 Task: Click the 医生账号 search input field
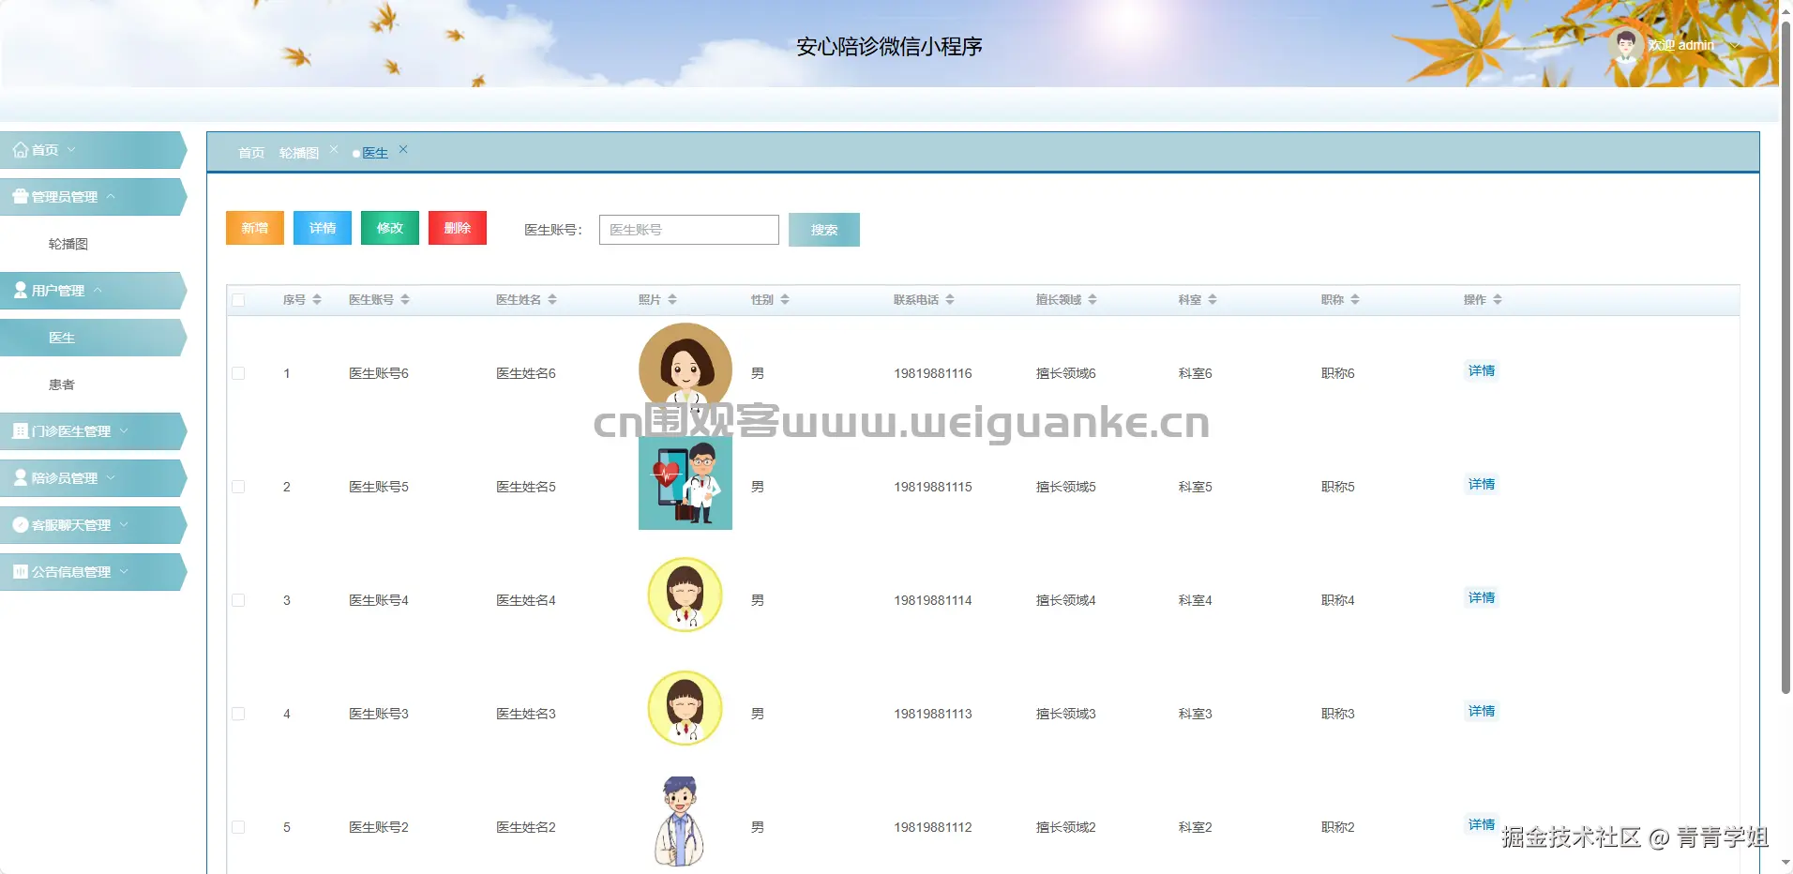[x=687, y=230]
